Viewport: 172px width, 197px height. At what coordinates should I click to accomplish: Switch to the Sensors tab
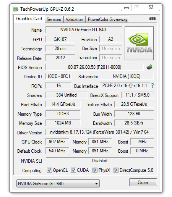pyautogui.click(x=54, y=19)
